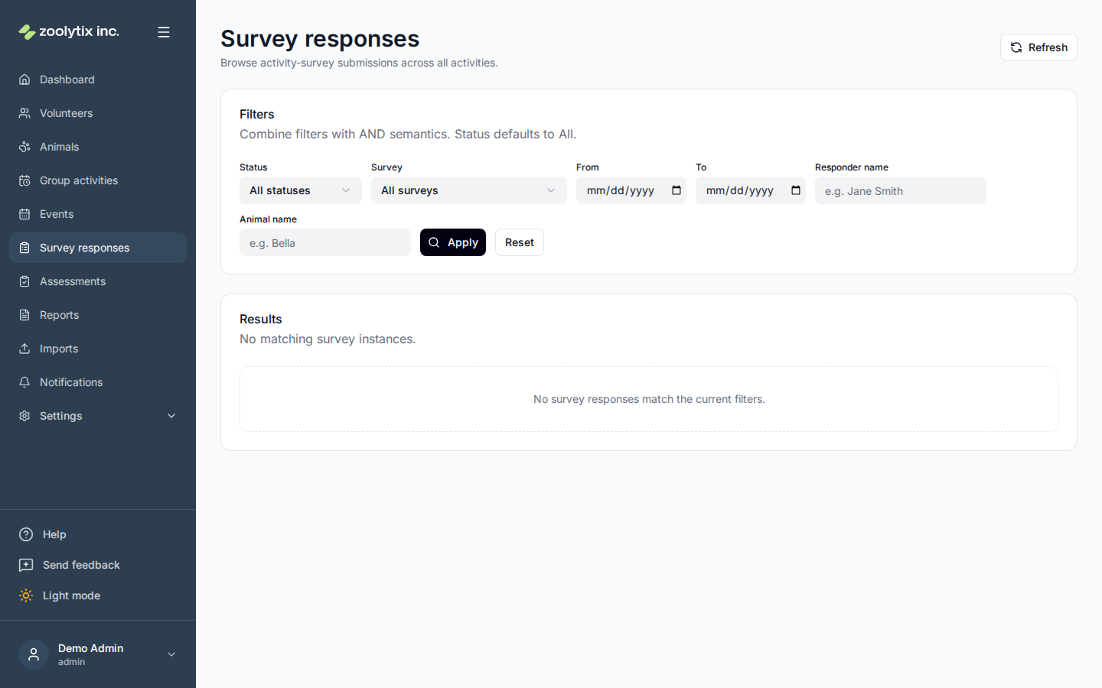
Task: Navigate to Animals
Action: (x=98, y=147)
